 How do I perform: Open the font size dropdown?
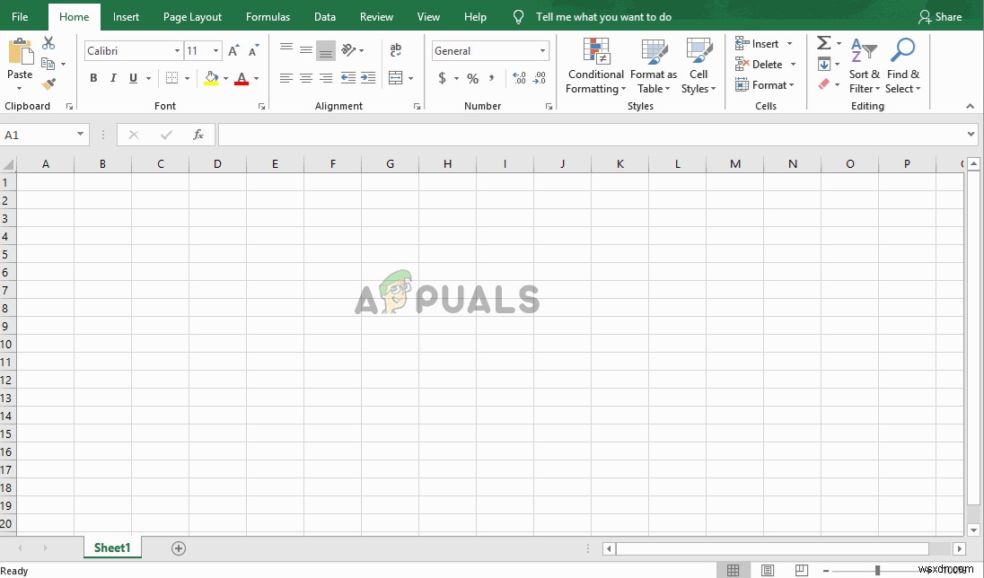(215, 51)
